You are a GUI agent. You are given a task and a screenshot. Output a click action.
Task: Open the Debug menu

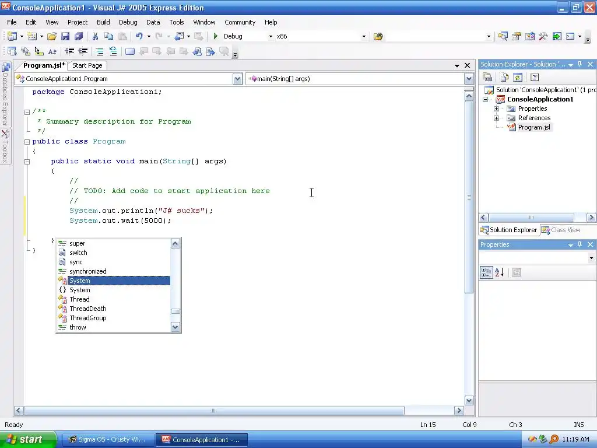[128, 22]
